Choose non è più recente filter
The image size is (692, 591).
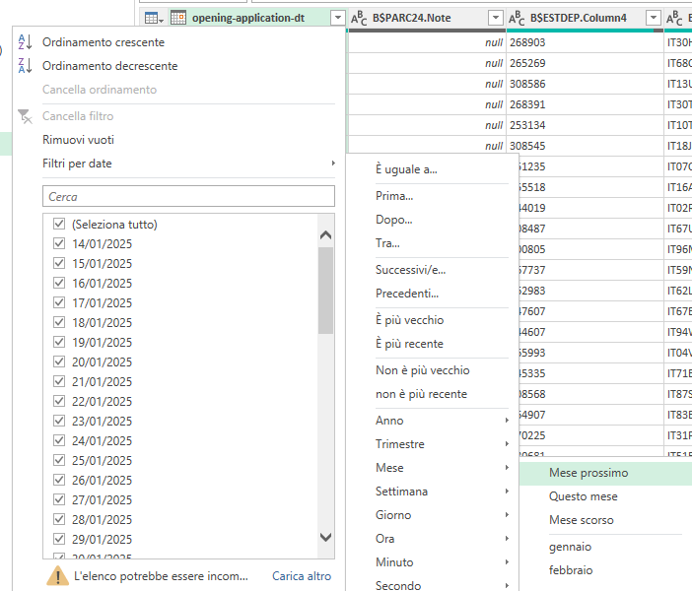(x=421, y=394)
